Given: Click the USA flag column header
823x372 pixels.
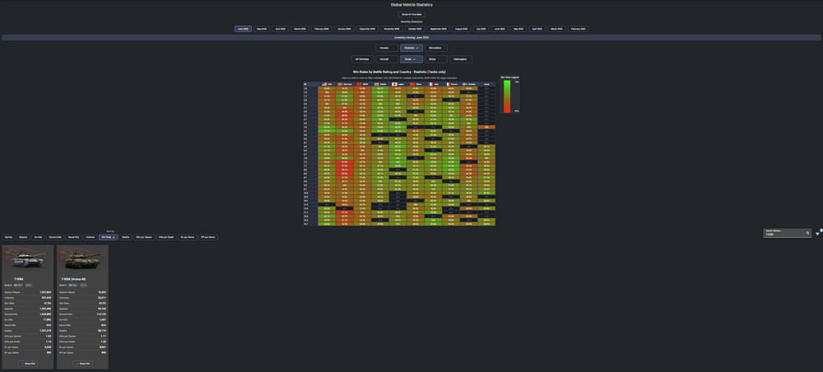Looking at the screenshot, I should tap(327, 84).
